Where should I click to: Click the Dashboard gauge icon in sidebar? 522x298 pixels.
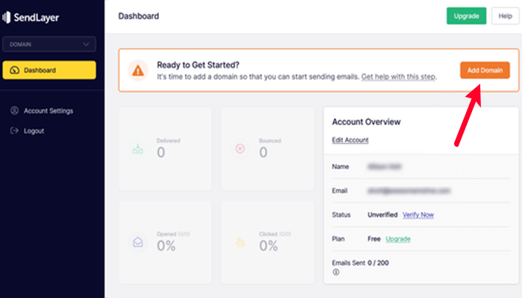tap(15, 70)
